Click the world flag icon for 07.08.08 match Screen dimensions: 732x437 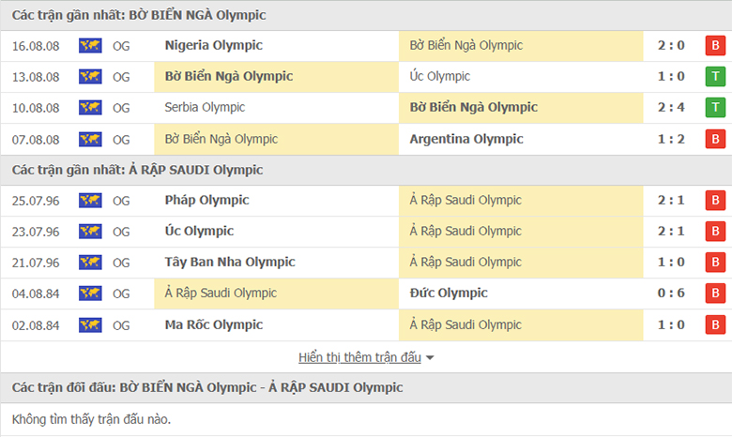pyautogui.click(x=90, y=139)
